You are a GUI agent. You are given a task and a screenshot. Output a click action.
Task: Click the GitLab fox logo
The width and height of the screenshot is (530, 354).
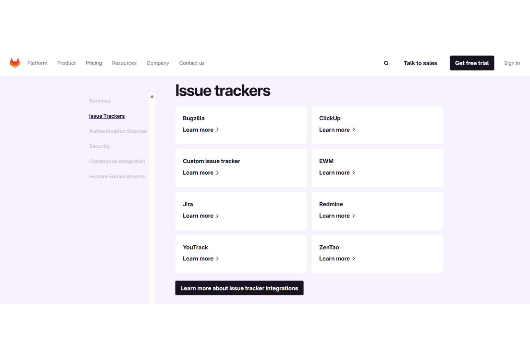tap(15, 63)
